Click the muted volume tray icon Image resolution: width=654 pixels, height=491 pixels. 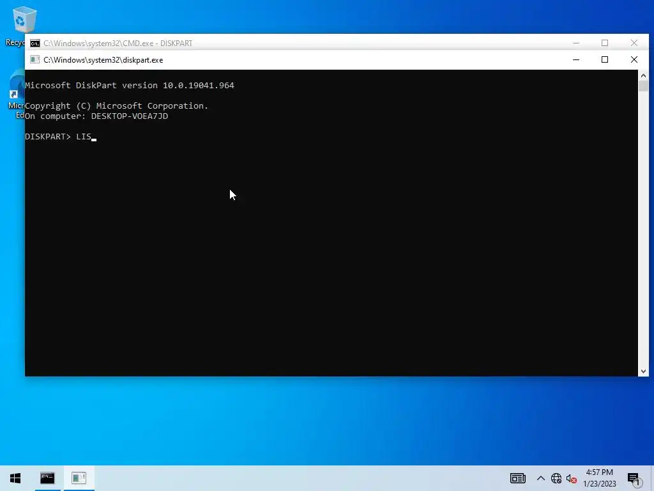pyautogui.click(x=571, y=478)
